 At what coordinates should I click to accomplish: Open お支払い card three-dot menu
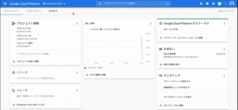tap(224, 49)
